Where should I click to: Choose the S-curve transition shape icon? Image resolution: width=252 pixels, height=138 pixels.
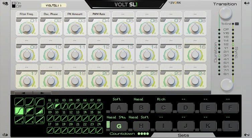pyautogui.click(x=19, y=111)
